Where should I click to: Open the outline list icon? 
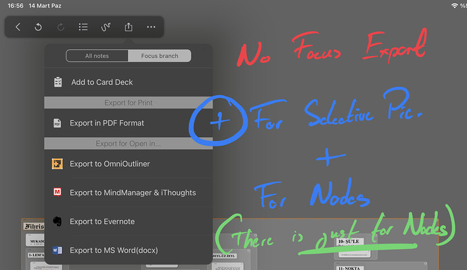[x=83, y=27]
